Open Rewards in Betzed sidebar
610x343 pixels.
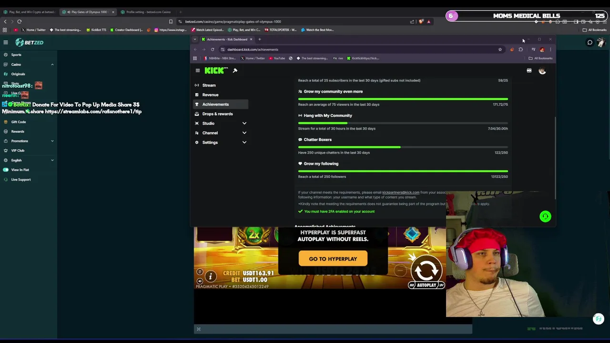click(18, 131)
